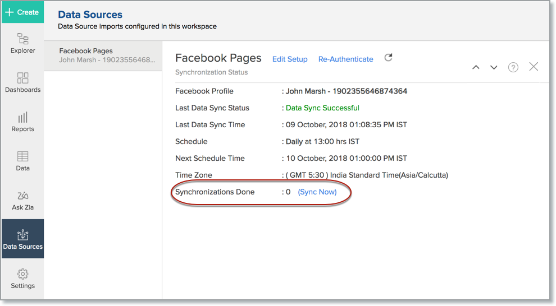Click the last sync time 09 October, 2018
The height and width of the screenshot is (306, 556).
(x=347, y=125)
